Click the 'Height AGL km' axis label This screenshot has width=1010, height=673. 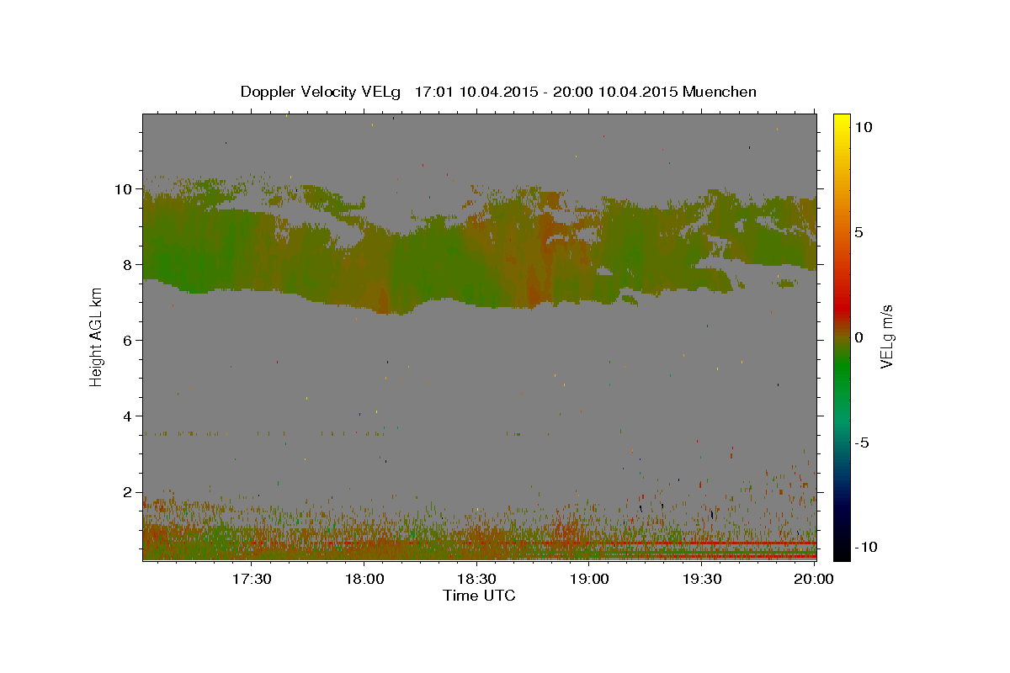click(x=96, y=336)
